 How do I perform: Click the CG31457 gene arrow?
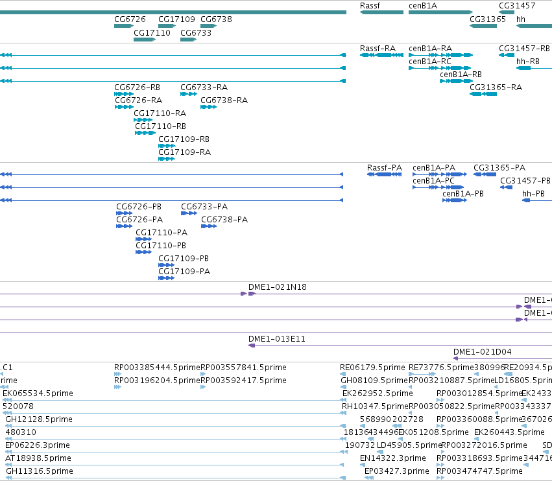tap(507, 12)
